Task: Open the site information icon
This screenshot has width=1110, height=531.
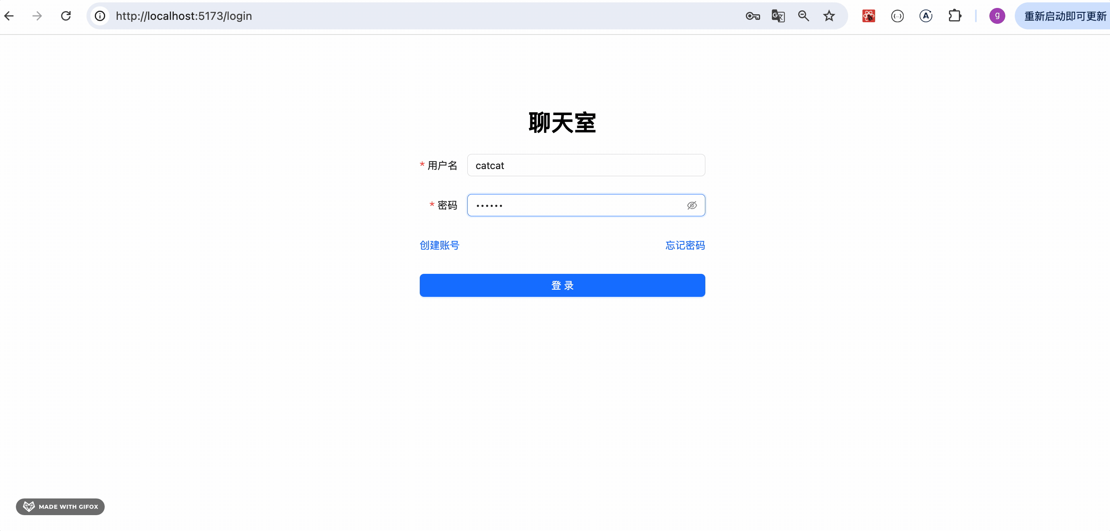Action: 100,16
